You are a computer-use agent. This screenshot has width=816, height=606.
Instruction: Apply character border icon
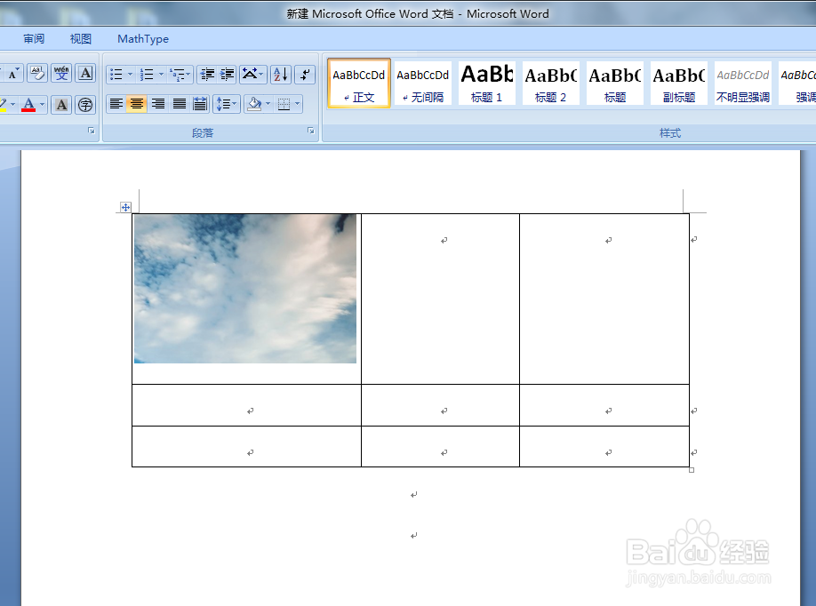coord(85,74)
